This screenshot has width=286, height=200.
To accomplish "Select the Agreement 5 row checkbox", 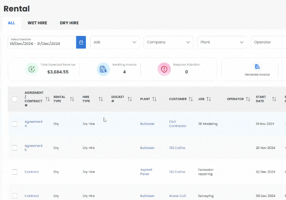I will (x=15, y=148).
